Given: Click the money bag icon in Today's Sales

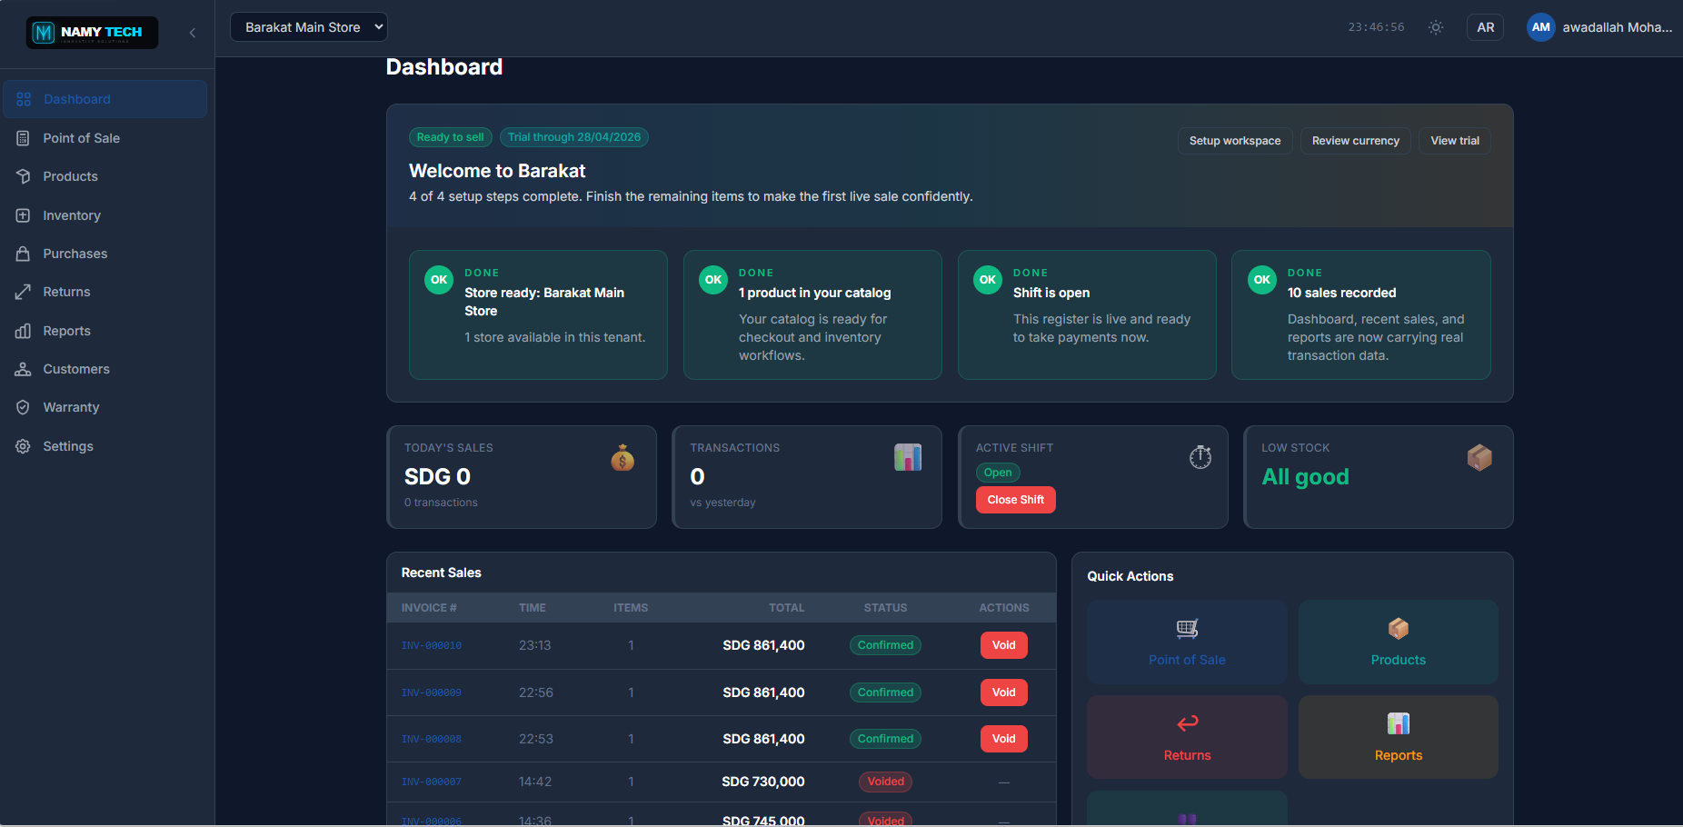Looking at the screenshot, I should click(x=622, y=457).
